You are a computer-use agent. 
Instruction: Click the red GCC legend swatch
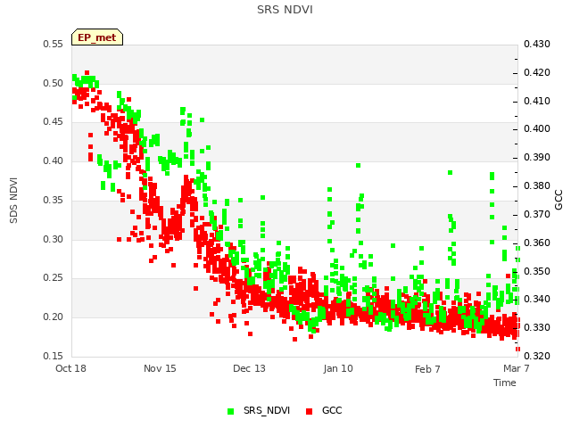(310, 411)
